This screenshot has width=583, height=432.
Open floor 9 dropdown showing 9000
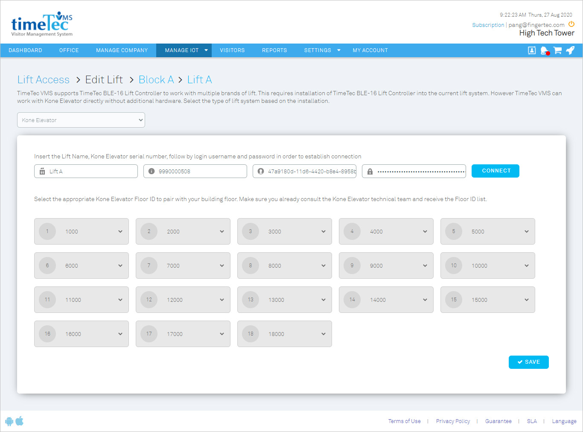click(x=386, y=266)
